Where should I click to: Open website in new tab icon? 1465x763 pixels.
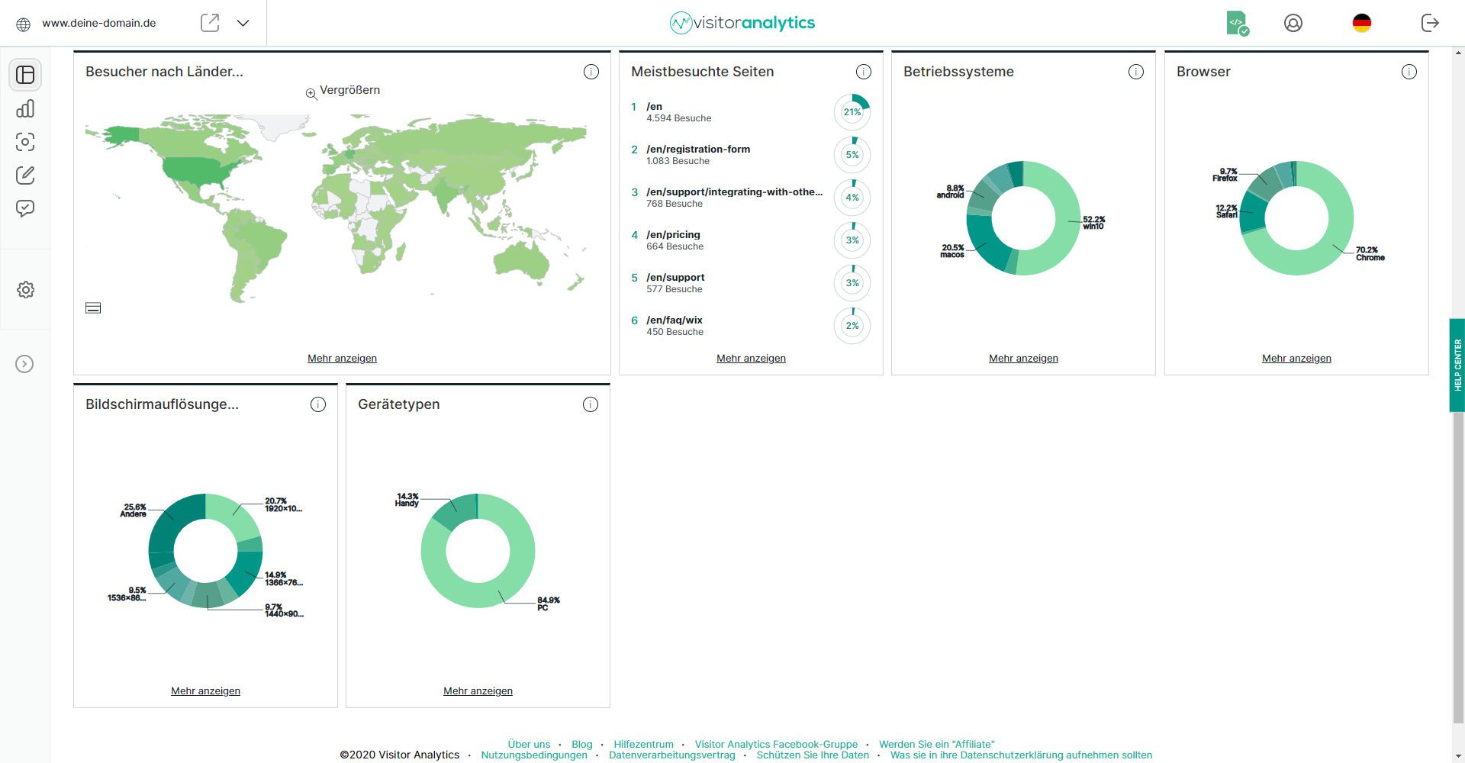[x=210, y=23]
